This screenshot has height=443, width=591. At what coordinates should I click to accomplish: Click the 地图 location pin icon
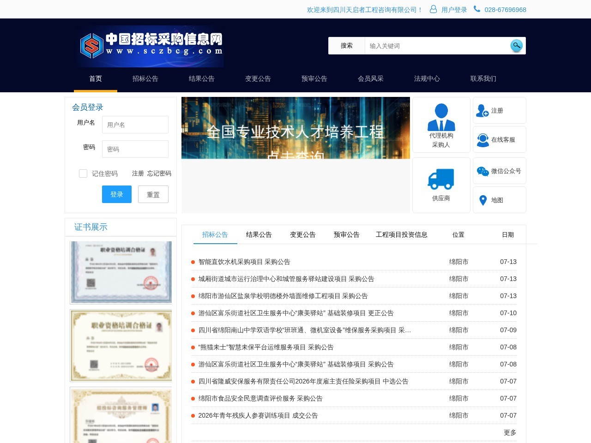[483, 200]
